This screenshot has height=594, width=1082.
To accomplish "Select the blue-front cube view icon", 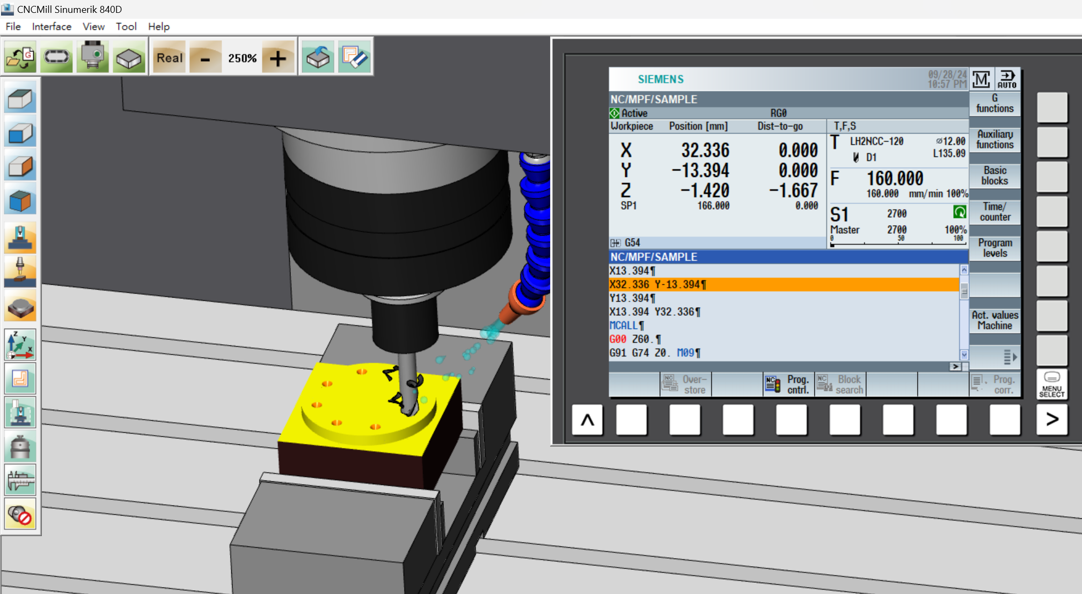I will coord(20,132).
